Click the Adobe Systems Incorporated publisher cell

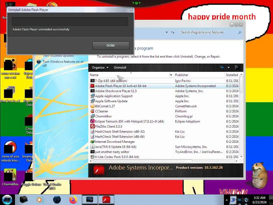195,86
